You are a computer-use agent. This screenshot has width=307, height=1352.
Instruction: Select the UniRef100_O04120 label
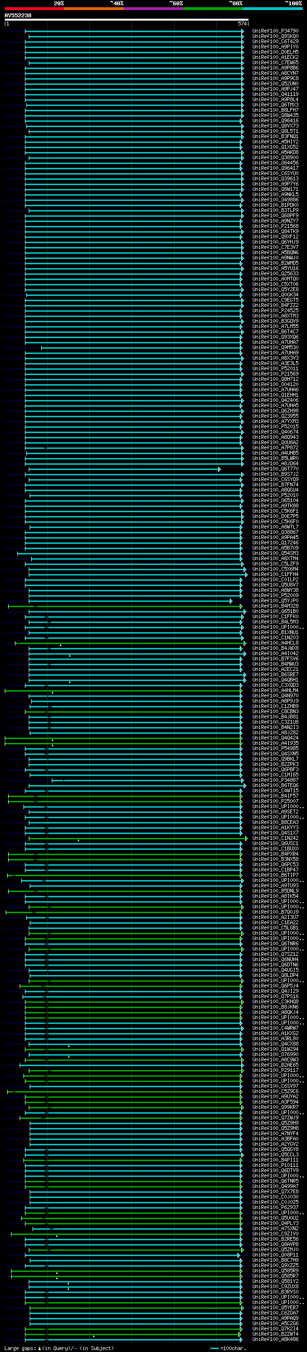(x=275, y=384)
